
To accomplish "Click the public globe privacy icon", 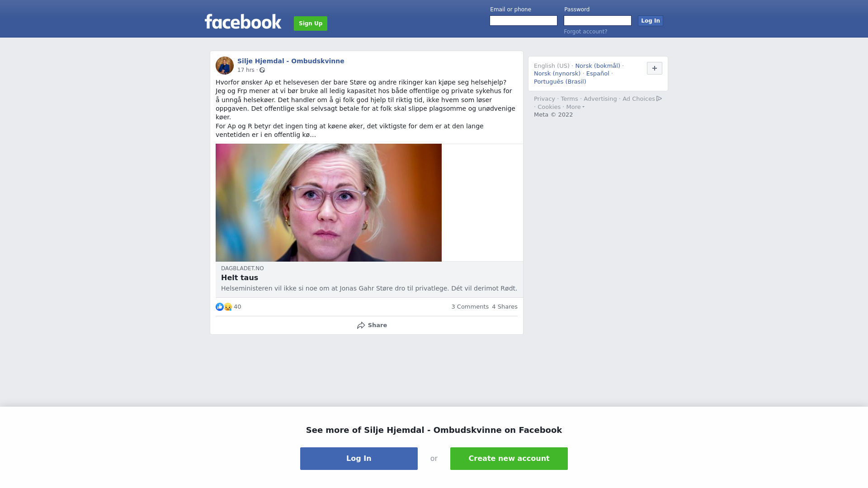I will pyautogui.click(x=262, y=70).
